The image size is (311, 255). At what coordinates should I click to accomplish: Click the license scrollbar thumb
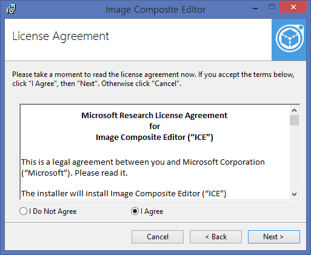point(294,121)
